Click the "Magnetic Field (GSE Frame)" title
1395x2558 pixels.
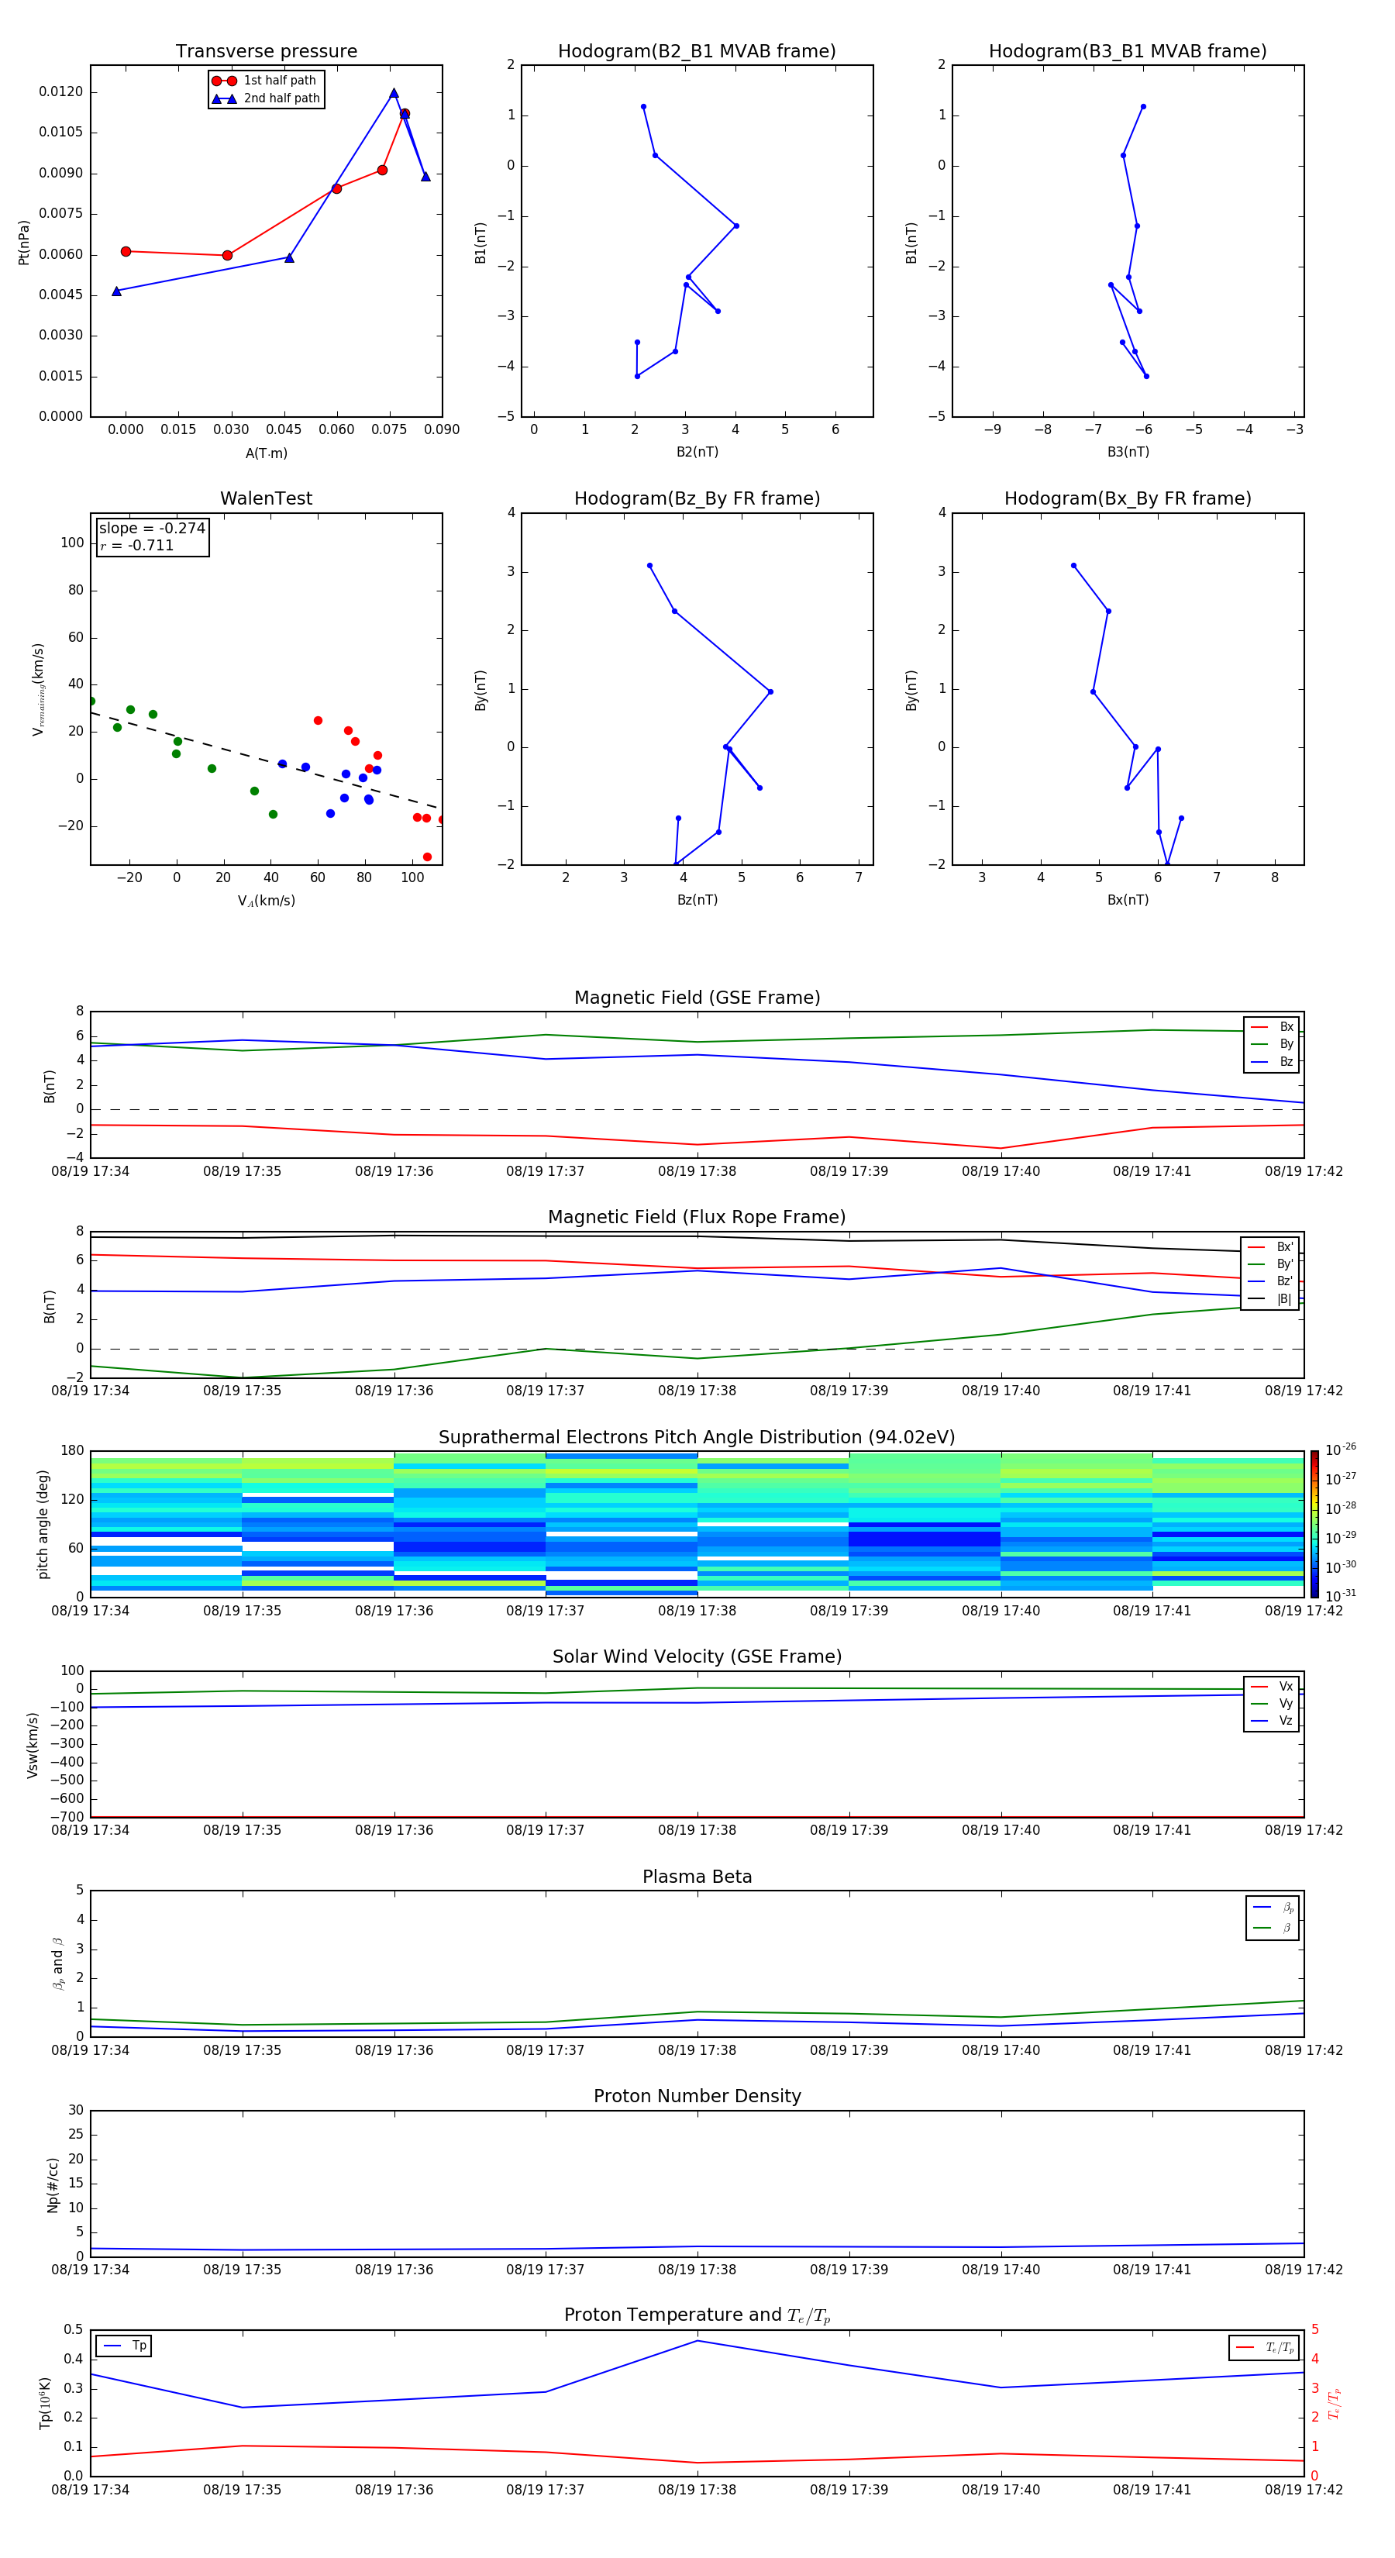point(697,998)
